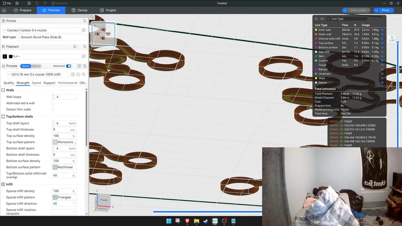Viewport: 402px width, 226px height.
Task: Open the hamburger menu next to File
Action: point(17,3)
